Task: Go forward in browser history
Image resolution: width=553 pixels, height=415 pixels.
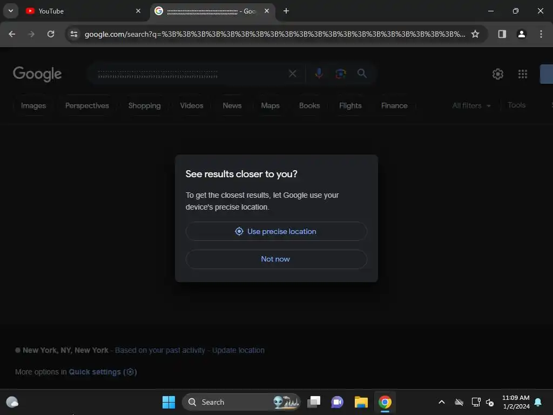Action: click(x=31, y=34)
